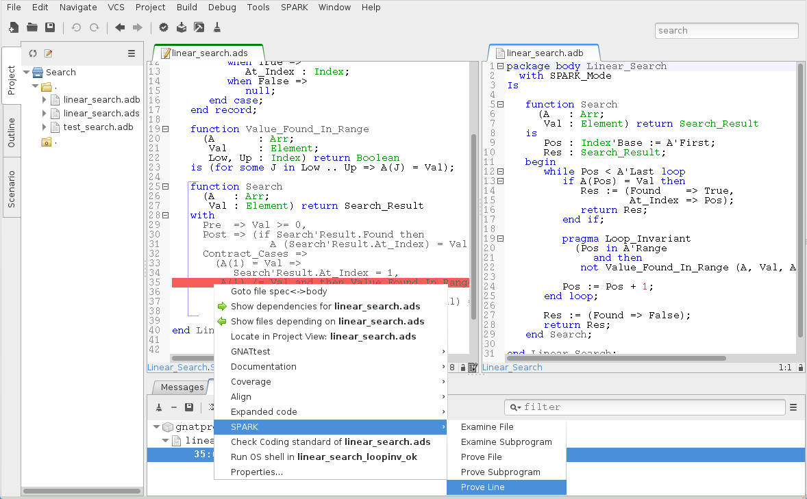This screenshot has height=499, width=807.
Task: Click the global search field
Action: click(726, 30)
